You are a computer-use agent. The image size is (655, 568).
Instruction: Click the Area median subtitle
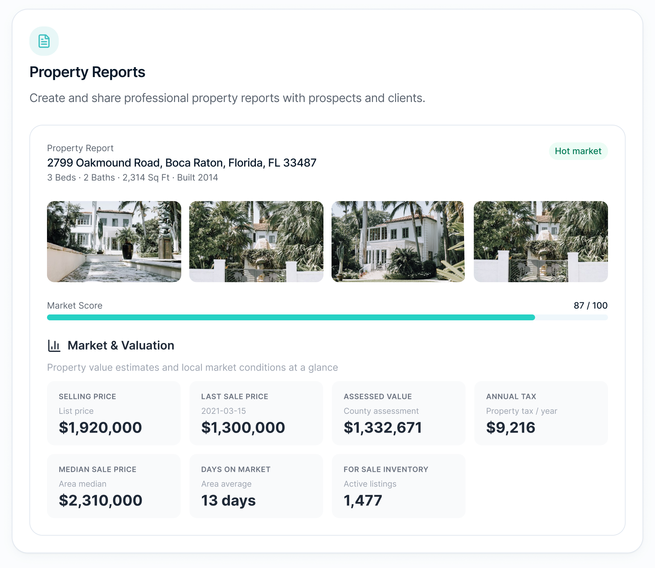pyautogui.click(x=83, y=484)
